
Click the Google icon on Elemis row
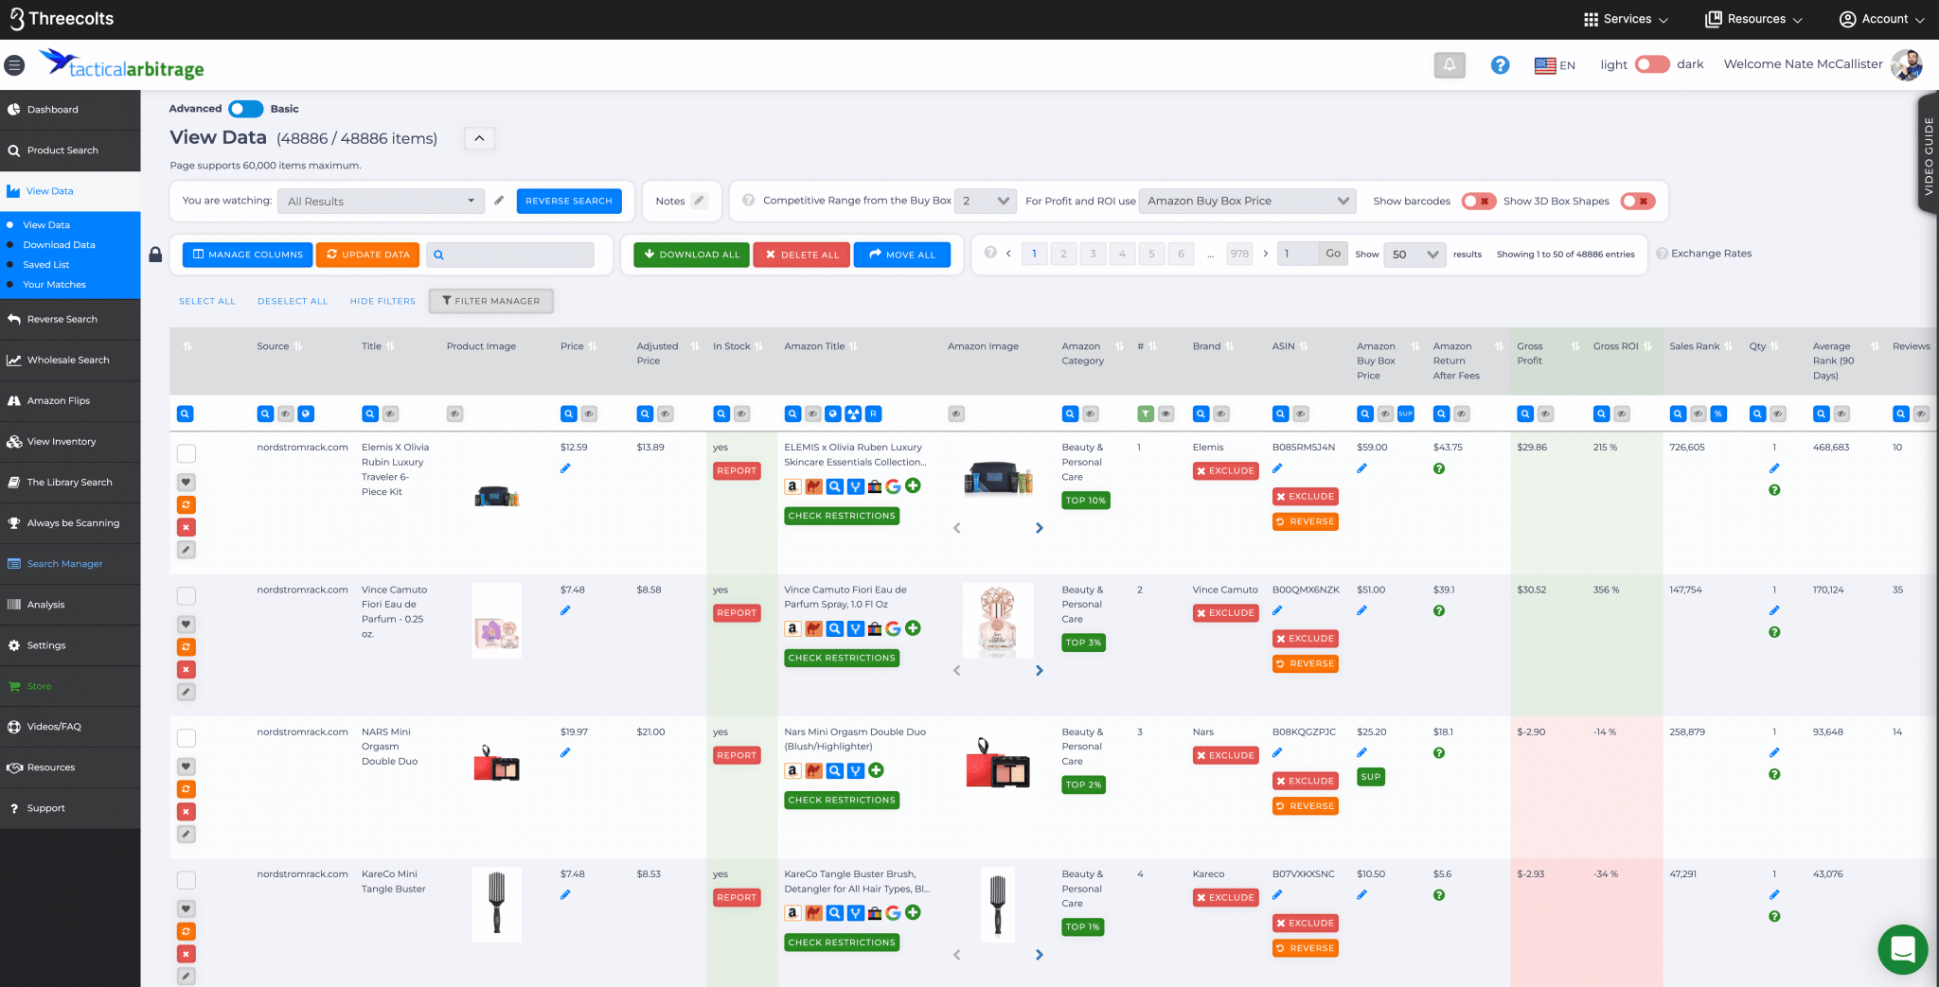[x=893, y=486]
